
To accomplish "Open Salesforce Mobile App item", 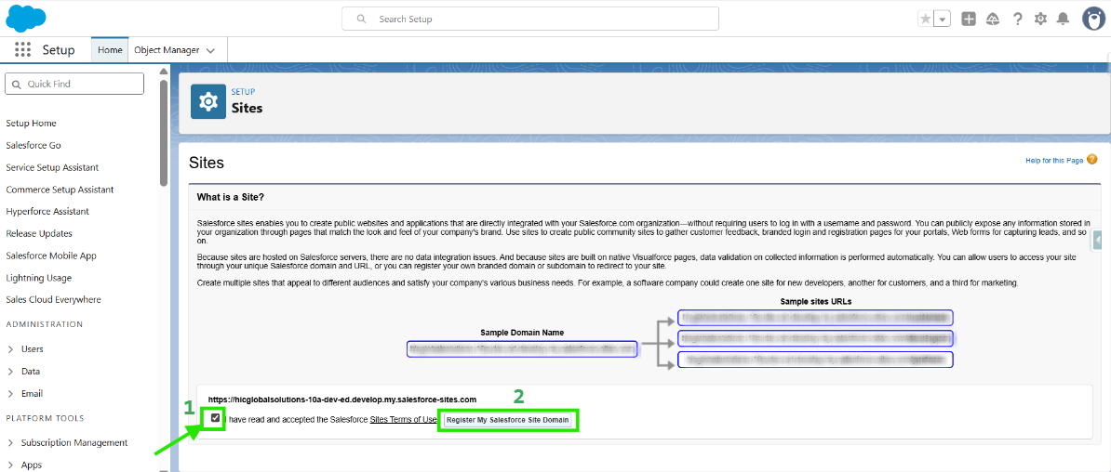I will click(51, 256).
